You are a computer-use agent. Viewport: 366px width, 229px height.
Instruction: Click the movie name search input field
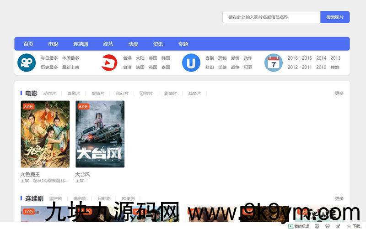pos(271,17)
